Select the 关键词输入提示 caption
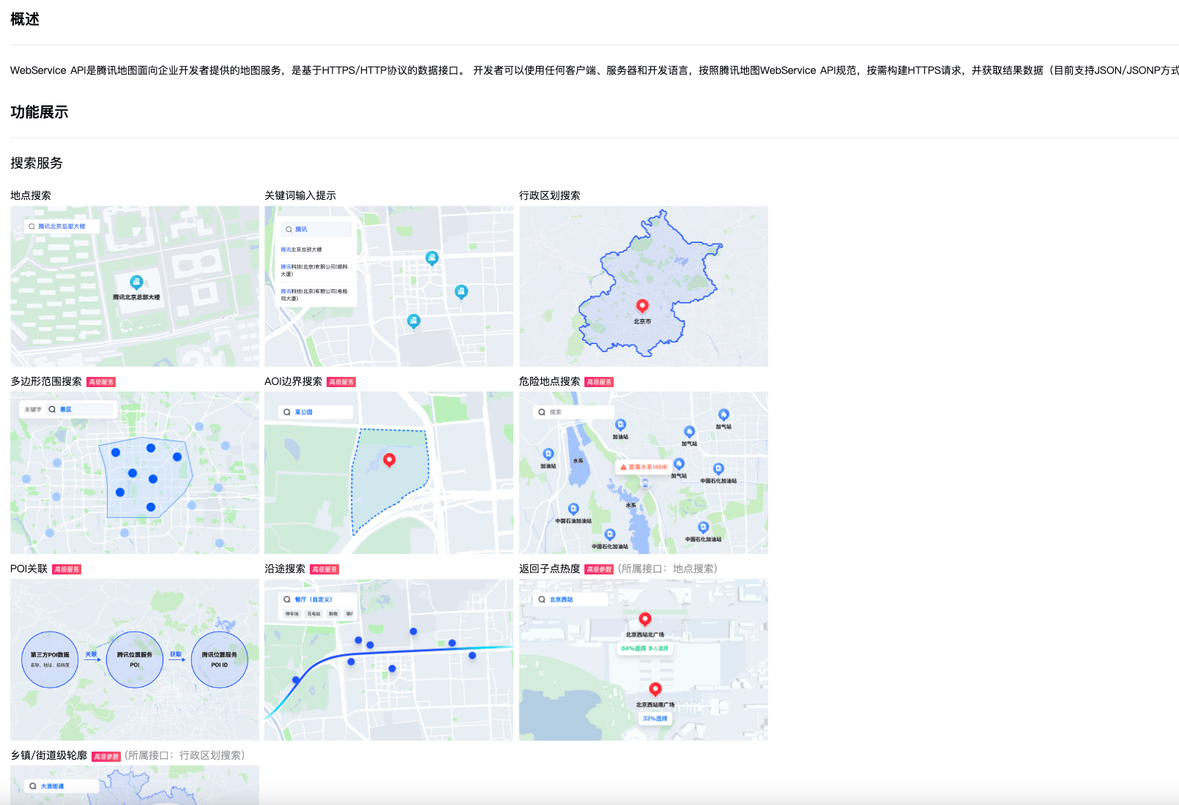Screen dimensions: 1179x805 (300, 195)
